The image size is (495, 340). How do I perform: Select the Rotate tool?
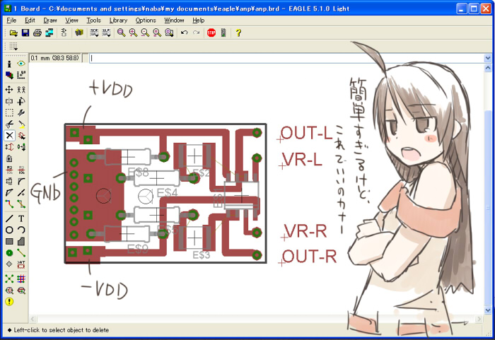(21, 101)
